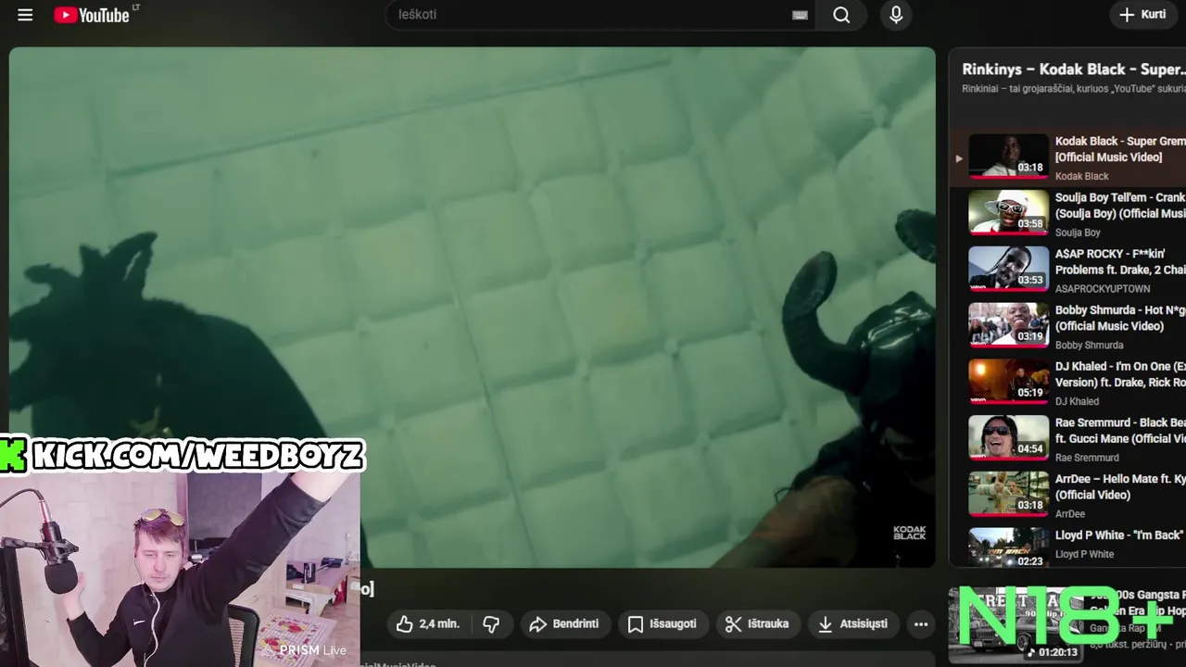Like the video with thumbs-up 2,4 mln.
1186x667 pixels.
click(x=427, y=624)
